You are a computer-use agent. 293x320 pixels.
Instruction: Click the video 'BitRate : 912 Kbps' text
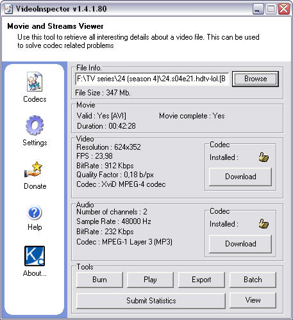[105, 166]
